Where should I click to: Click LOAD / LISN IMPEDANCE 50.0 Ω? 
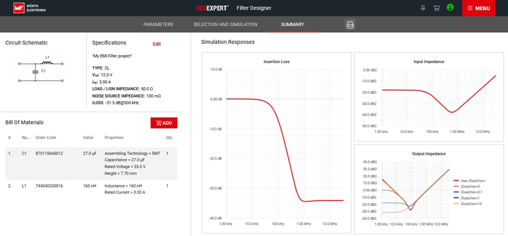coord(123,89)
